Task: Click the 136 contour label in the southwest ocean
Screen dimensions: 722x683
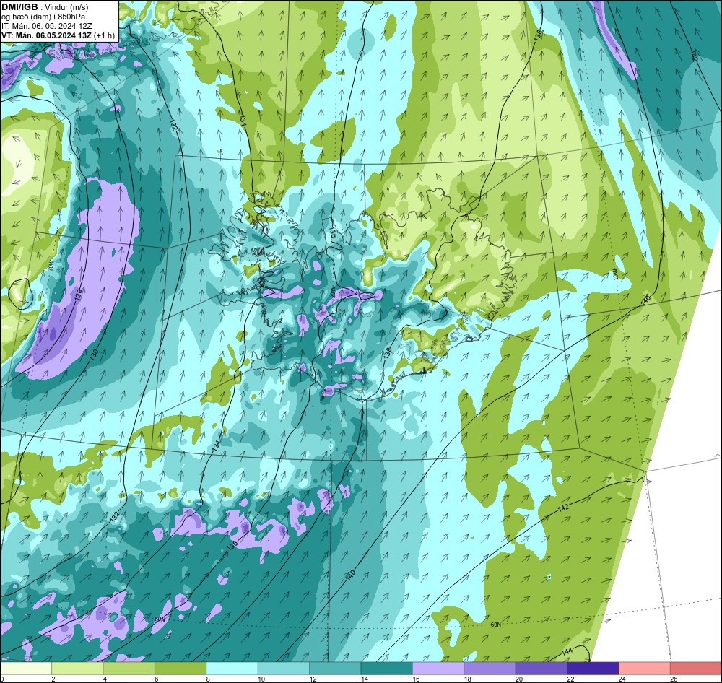Action: (x=232, y=545)
